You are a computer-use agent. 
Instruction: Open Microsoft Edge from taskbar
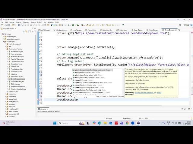pos(100,123)
